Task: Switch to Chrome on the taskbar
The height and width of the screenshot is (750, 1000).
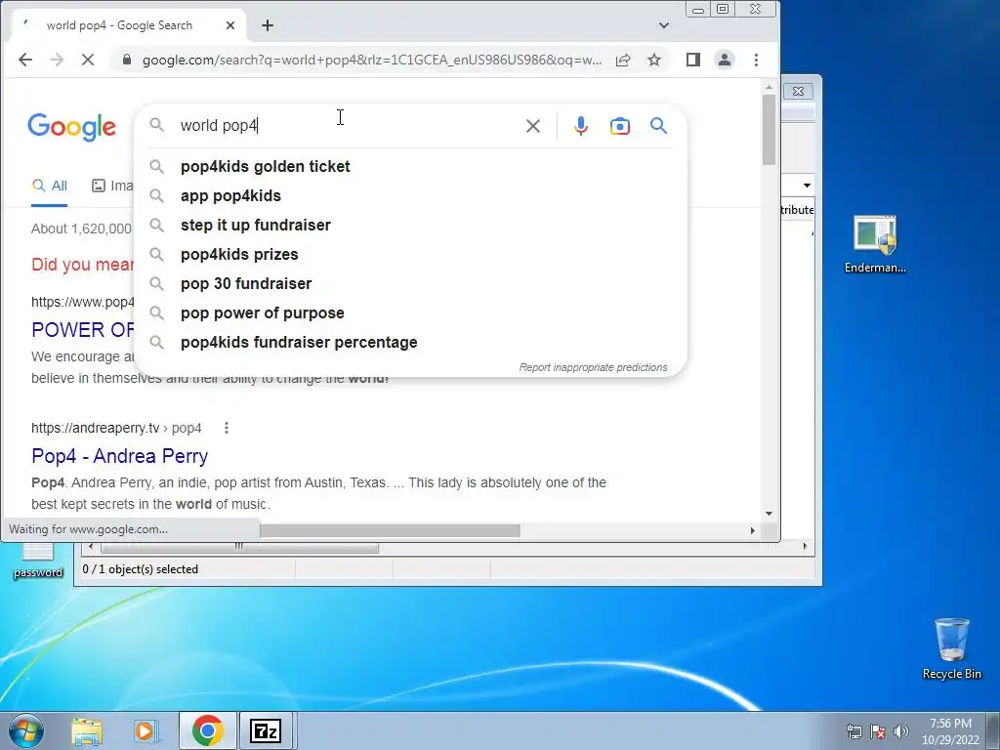Action: 207,730
